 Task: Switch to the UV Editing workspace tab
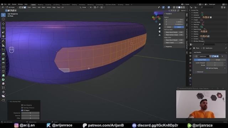[56, 5]
